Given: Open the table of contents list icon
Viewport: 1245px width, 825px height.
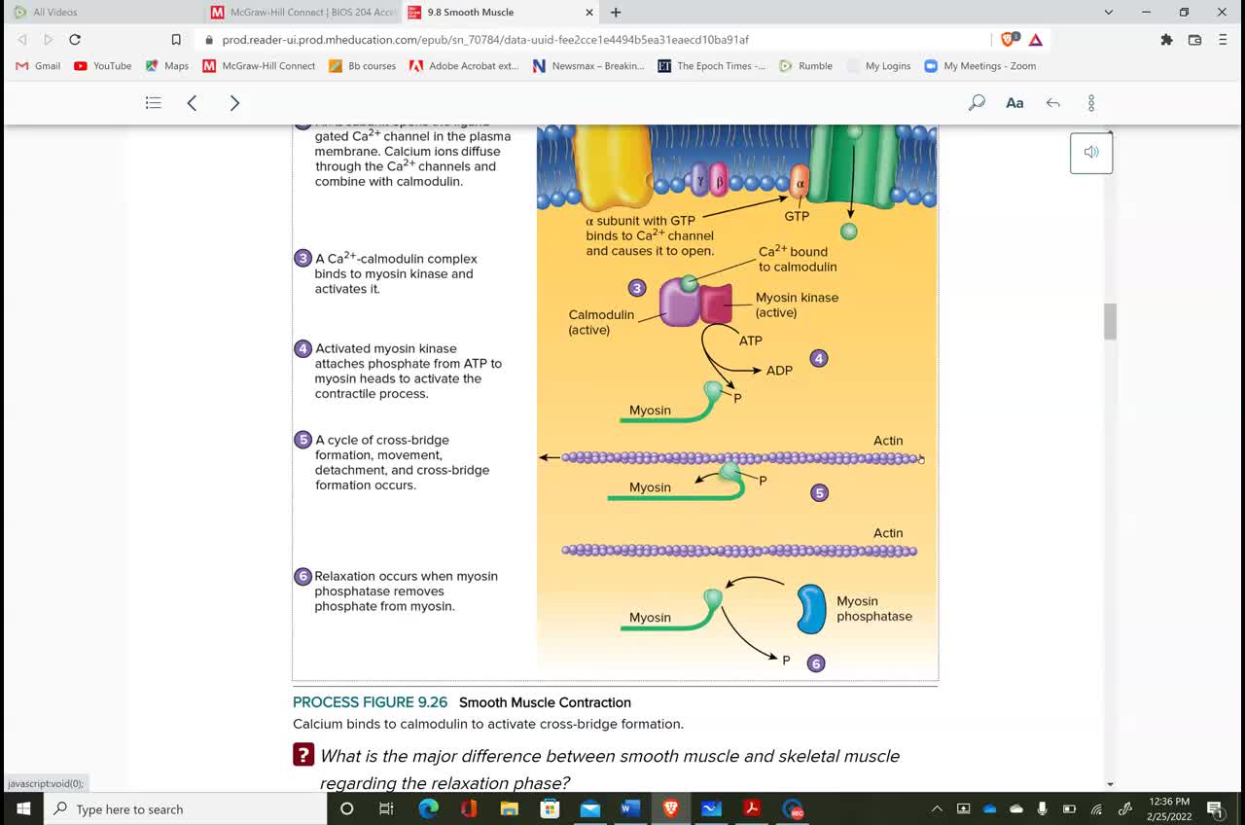Looking at the screenshot, I should click(x=153, y=102).
